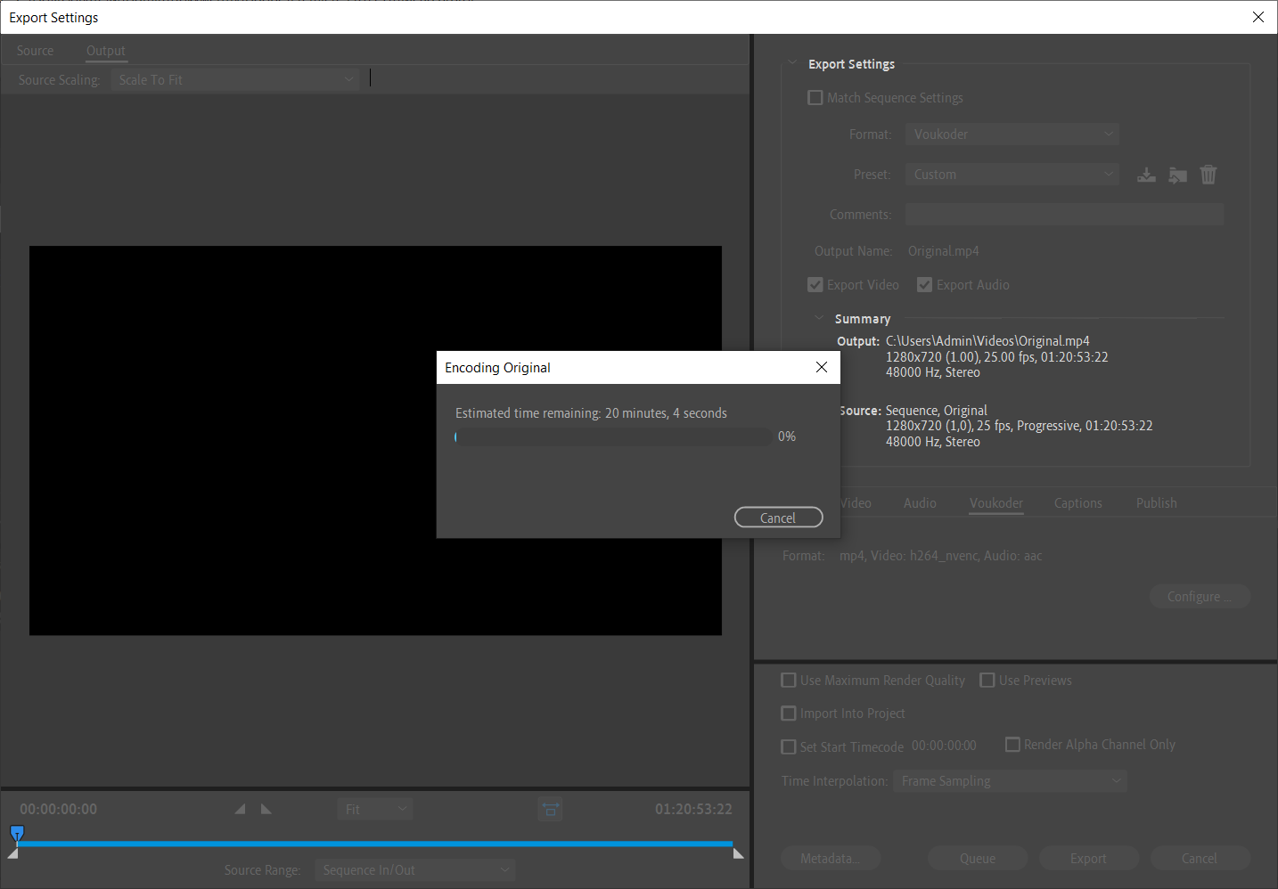Click the Import Preset folder icon
Viewport: 1278px width, 889px height.
pyautogui.click(x=1177, y=175)
